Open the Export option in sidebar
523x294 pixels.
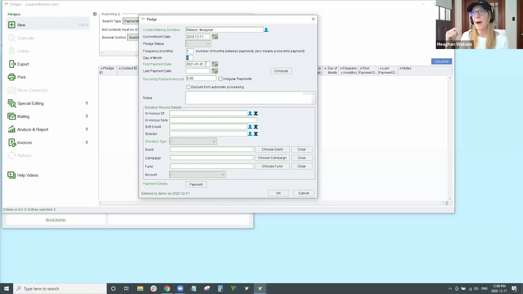pyautogui.click(x=23, y=64)
